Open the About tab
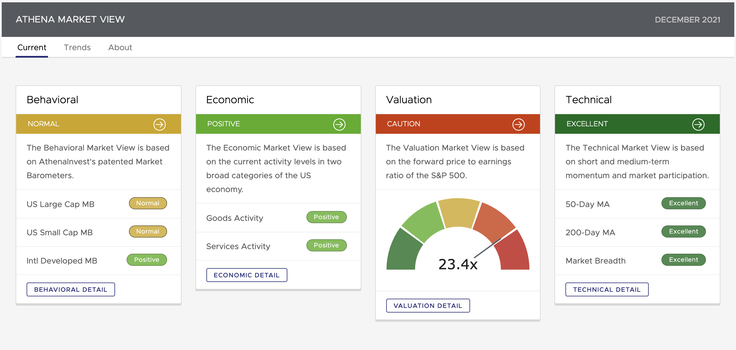Viewport: 736px width, 350px height. [120, 47]
